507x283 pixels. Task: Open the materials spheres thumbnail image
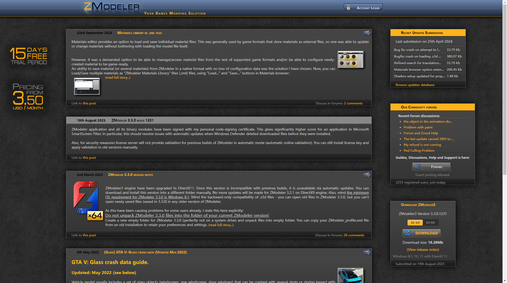[350, 59]
